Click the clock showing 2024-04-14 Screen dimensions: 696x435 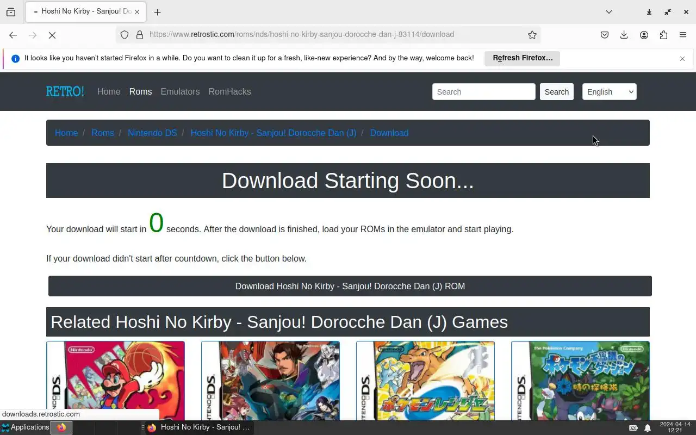(675, 427)
